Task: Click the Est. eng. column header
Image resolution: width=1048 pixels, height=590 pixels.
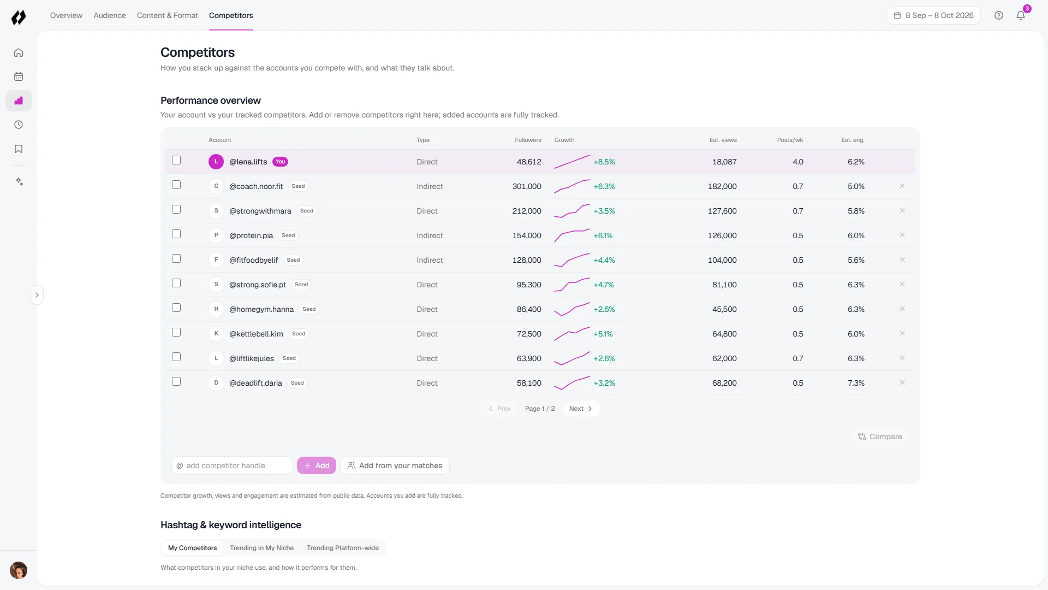Action: [x=853, y=140]
